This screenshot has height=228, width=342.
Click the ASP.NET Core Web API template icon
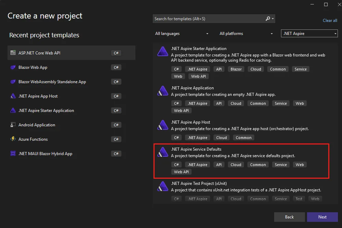(x=13, y=53)
